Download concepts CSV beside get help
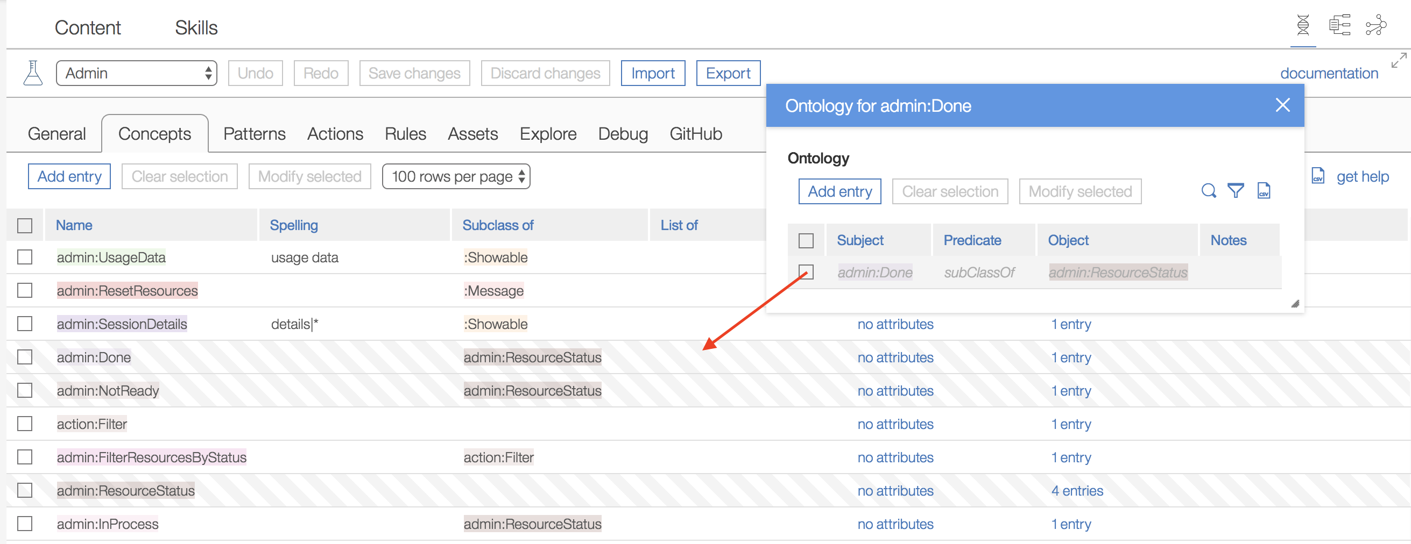Image resolution: width=1411 pixels, height=544 pixels. 1318,176
